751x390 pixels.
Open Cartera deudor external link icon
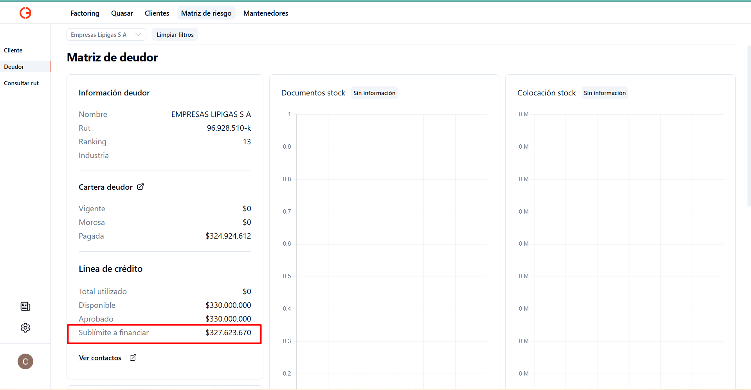(x=140, y=187)
